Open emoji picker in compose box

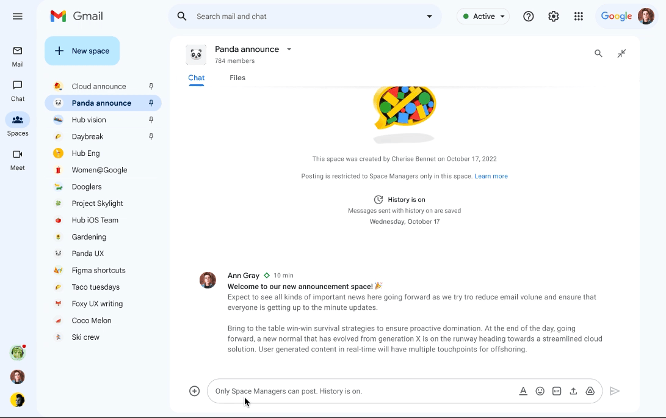(540, 391)
